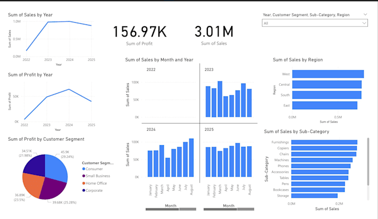The width and height of the screenshot is (378, 219).
Task: Click the 'Customer Segm...' legend heading
Action: coord(98,163)
